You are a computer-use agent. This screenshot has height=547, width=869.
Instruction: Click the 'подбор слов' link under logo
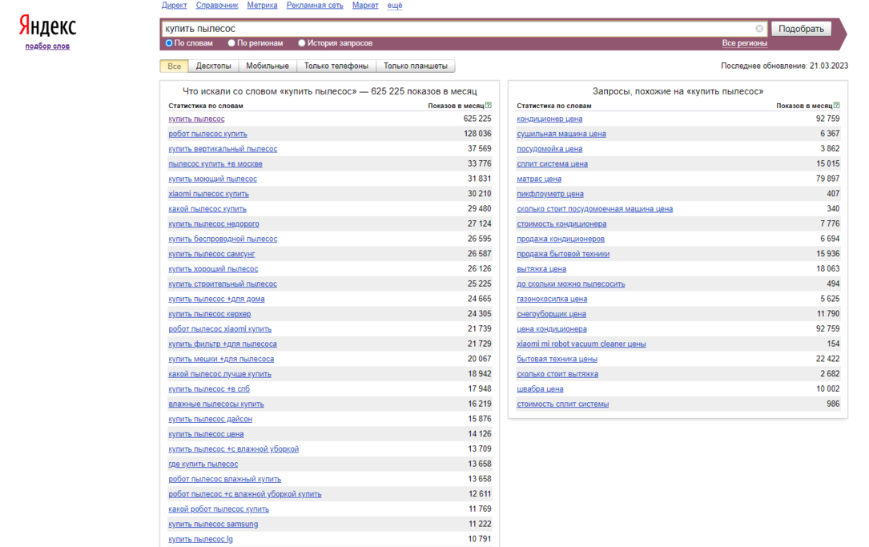coord(47,46)
